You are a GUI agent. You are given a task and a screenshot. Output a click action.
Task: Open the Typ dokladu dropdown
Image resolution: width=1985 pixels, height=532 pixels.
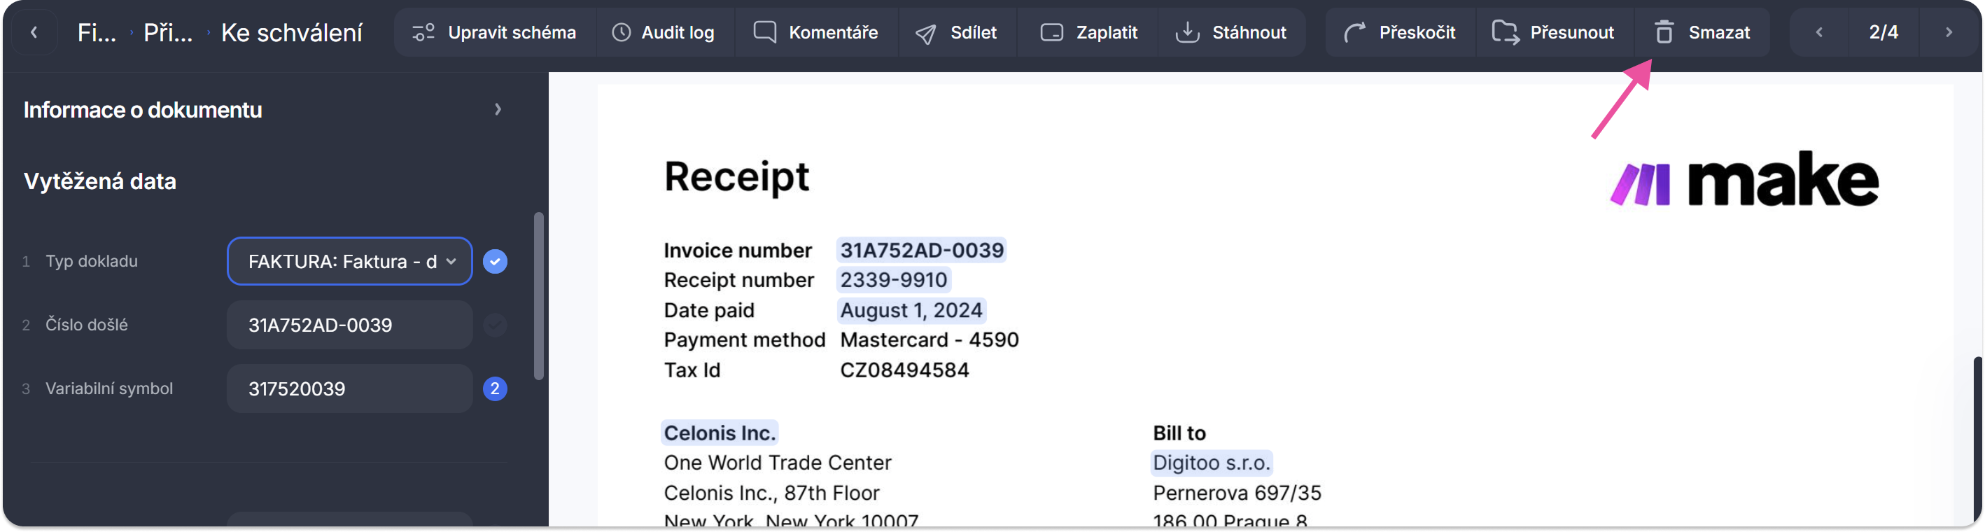click(350, 261)
